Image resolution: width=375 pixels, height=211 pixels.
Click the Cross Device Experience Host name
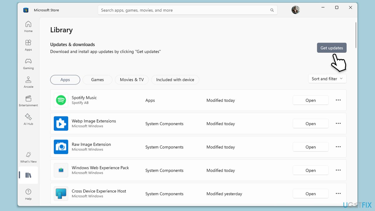[99, 191]
